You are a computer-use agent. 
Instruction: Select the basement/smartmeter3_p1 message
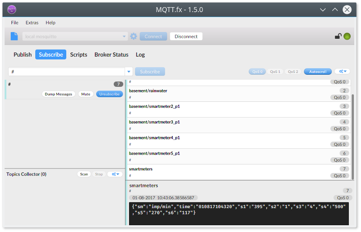(239, 125)
